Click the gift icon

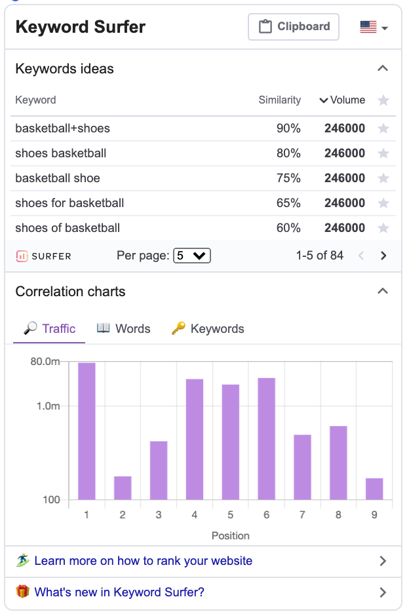(x=22, y=591)
